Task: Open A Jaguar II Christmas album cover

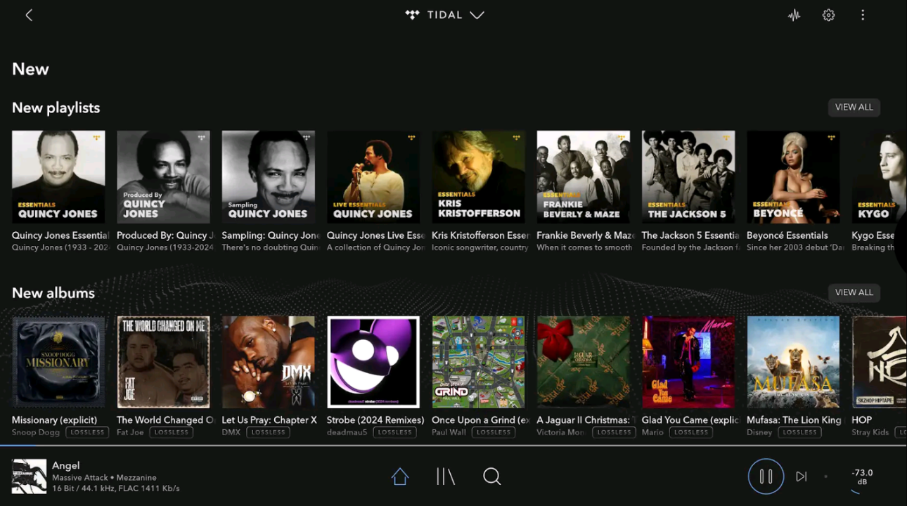Action: click(x=583, y=362)
